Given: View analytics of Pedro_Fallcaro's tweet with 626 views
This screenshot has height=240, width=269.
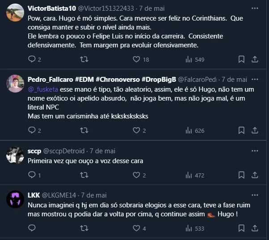Looking at the screenshot, I should tap(194, 131).
